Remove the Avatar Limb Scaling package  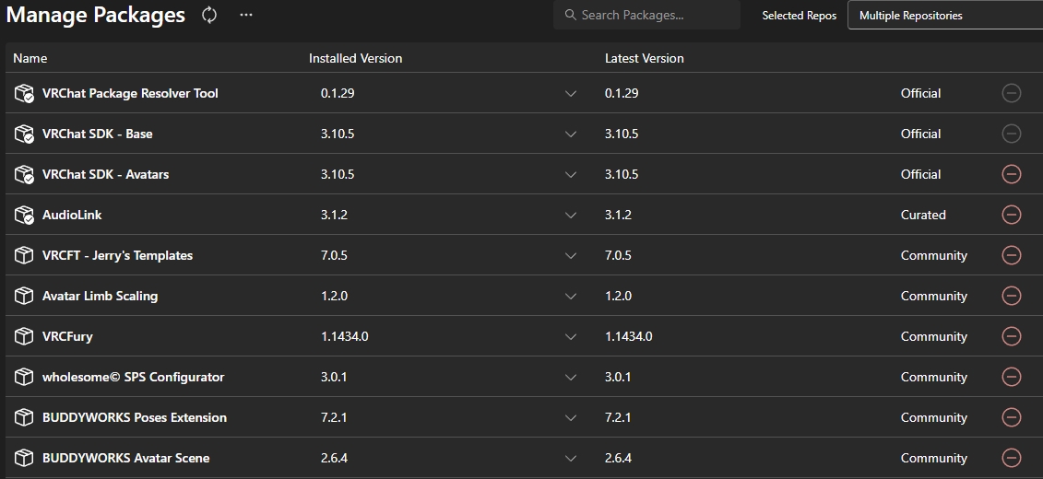click(x=1011, y=296)
